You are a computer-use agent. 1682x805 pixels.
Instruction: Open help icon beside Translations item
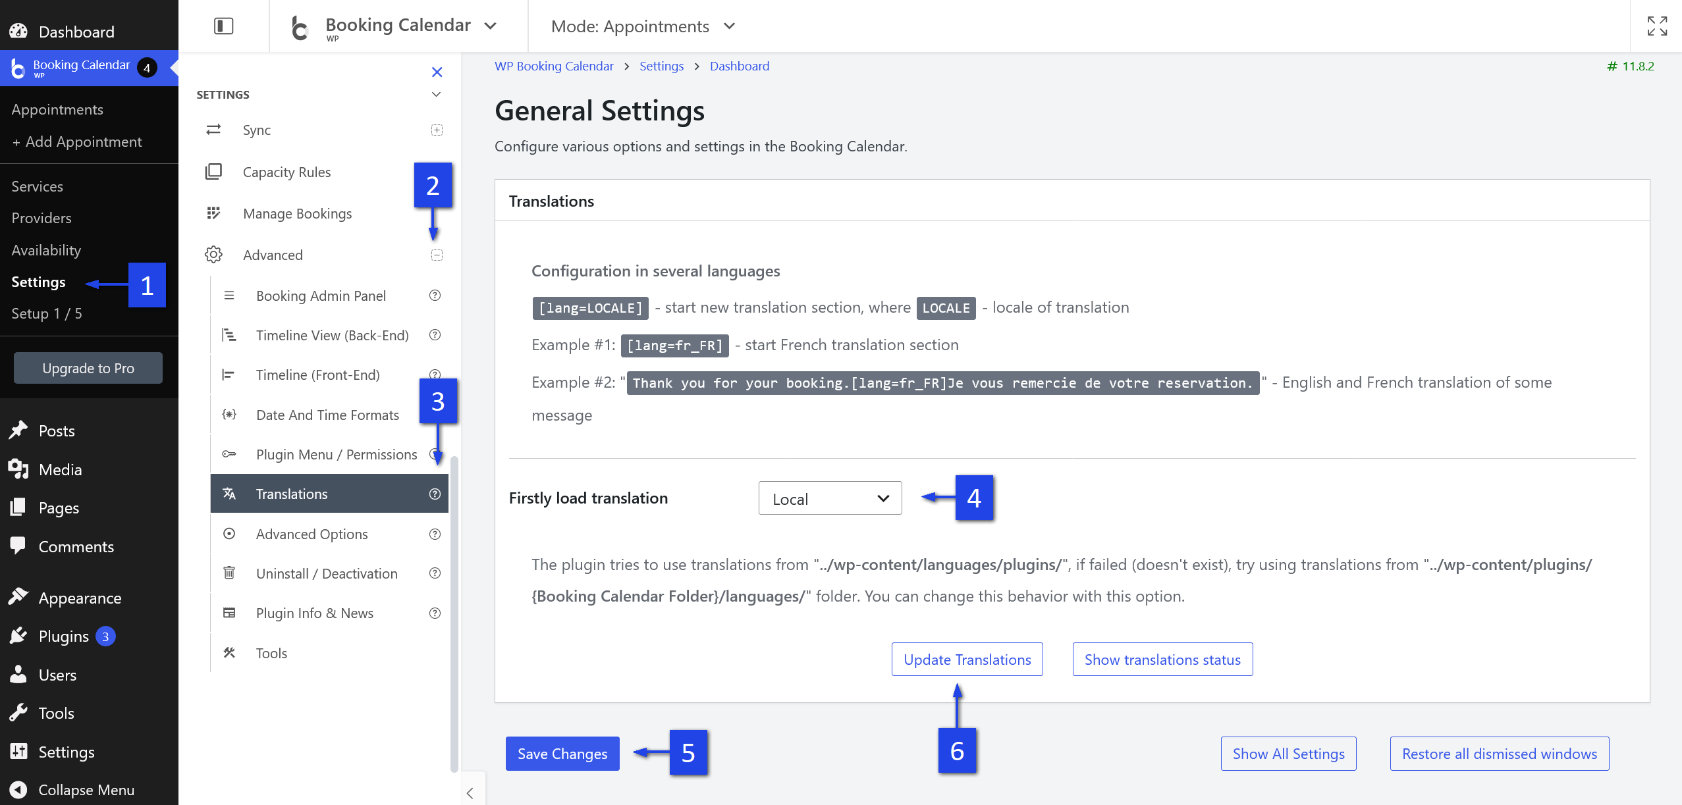point(435,494)
